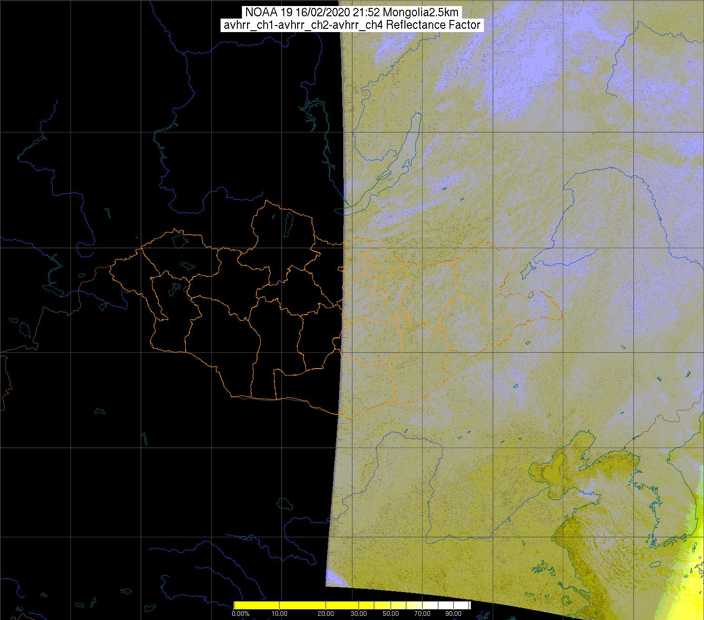This screenshot has height=620, width=704.
Task: Click the '20.00' color scale label
Action: point(326,613)
